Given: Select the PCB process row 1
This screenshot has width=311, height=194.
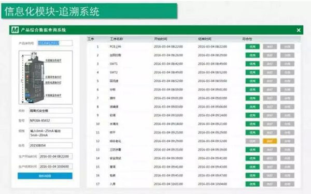Looking at the screenshot, I should pyautogui.click(x=193, y=47).
